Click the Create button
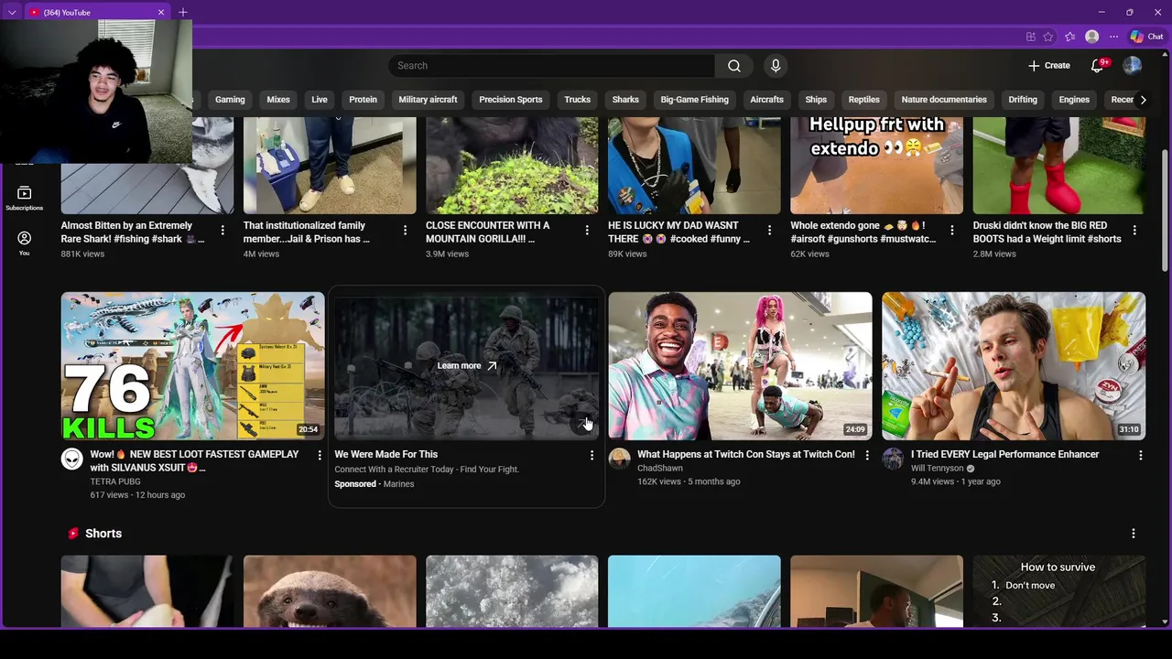Image resolution: width=1172 pixels, height=659 pixels. pyautogui.click(x=1048, y=66)
